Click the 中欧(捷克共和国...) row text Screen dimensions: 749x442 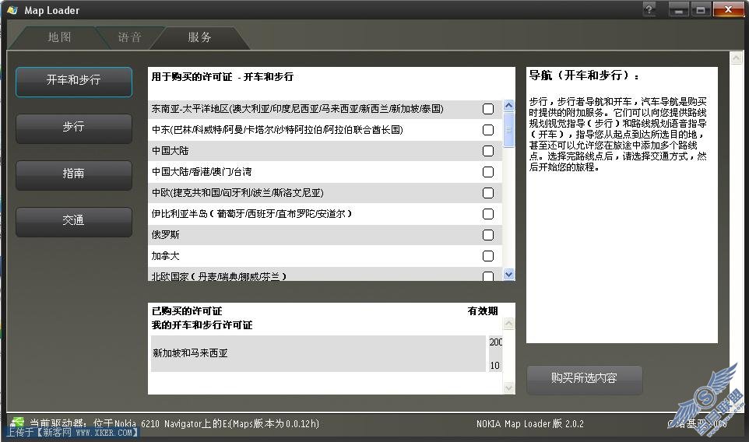(x=237, y=193)
